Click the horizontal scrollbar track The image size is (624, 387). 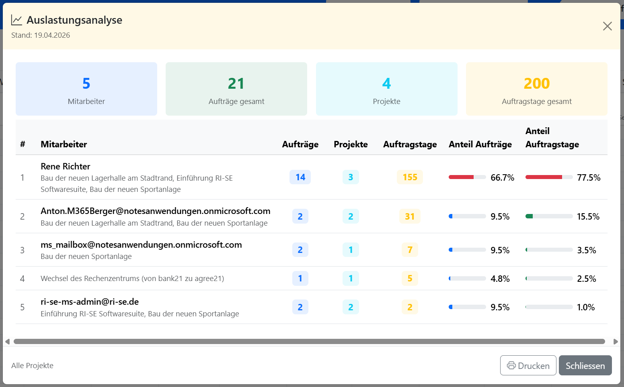pyautogui.click(x=309, y=342)
